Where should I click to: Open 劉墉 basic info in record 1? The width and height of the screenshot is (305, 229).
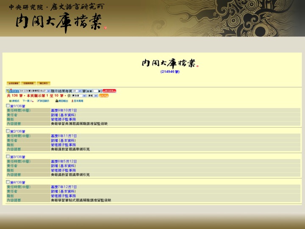tap(63, 115)
